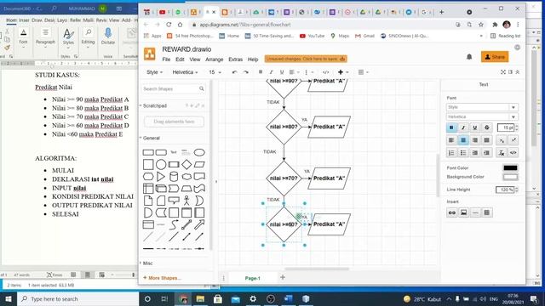Toggle left alignment in the Text panel
Screen dimensions: 545x306
point(451,140)
